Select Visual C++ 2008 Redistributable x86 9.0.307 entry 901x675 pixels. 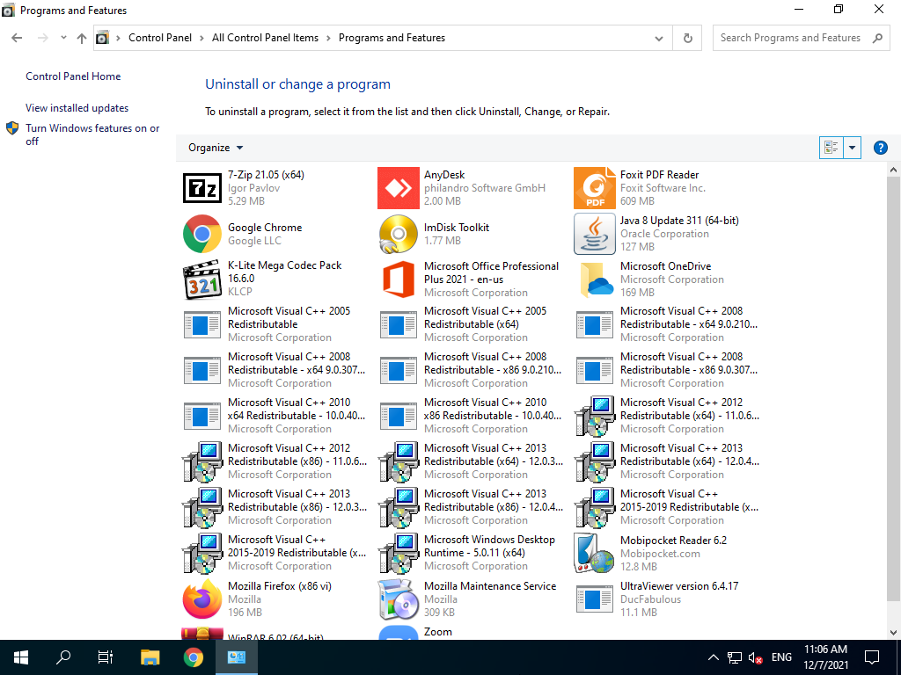668,370
